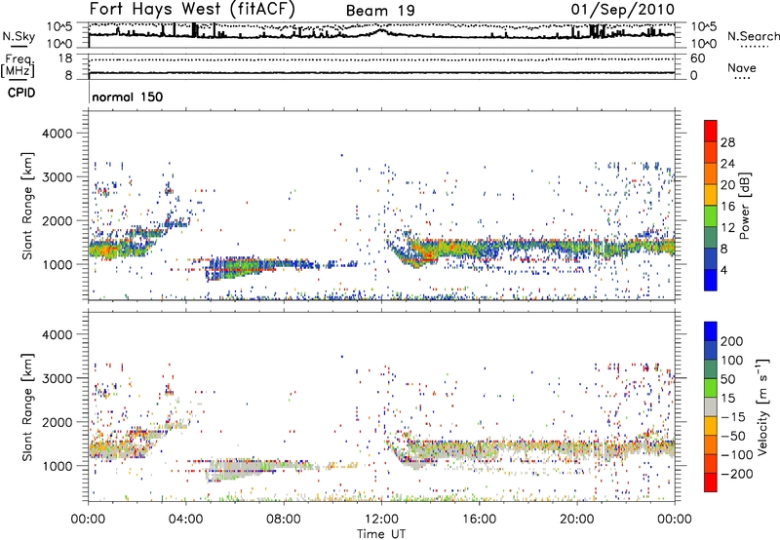The width and height of the screenshot is (780, 540).
Task: Click the 'N.Sky' legend label
Action: 19,36
